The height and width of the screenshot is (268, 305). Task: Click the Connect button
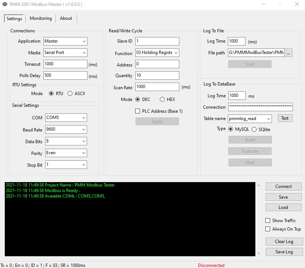pos(284,186)
